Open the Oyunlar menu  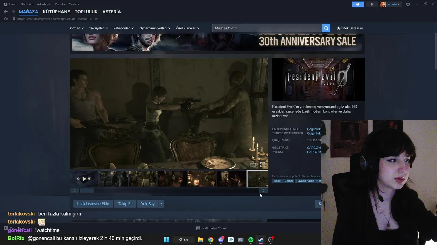coord(60,4)
